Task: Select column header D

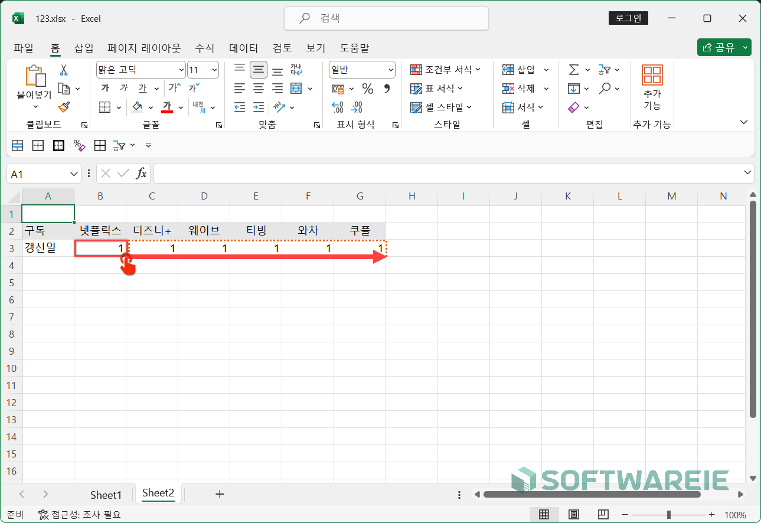Action: pyautogui.click(x=204, y=196)
